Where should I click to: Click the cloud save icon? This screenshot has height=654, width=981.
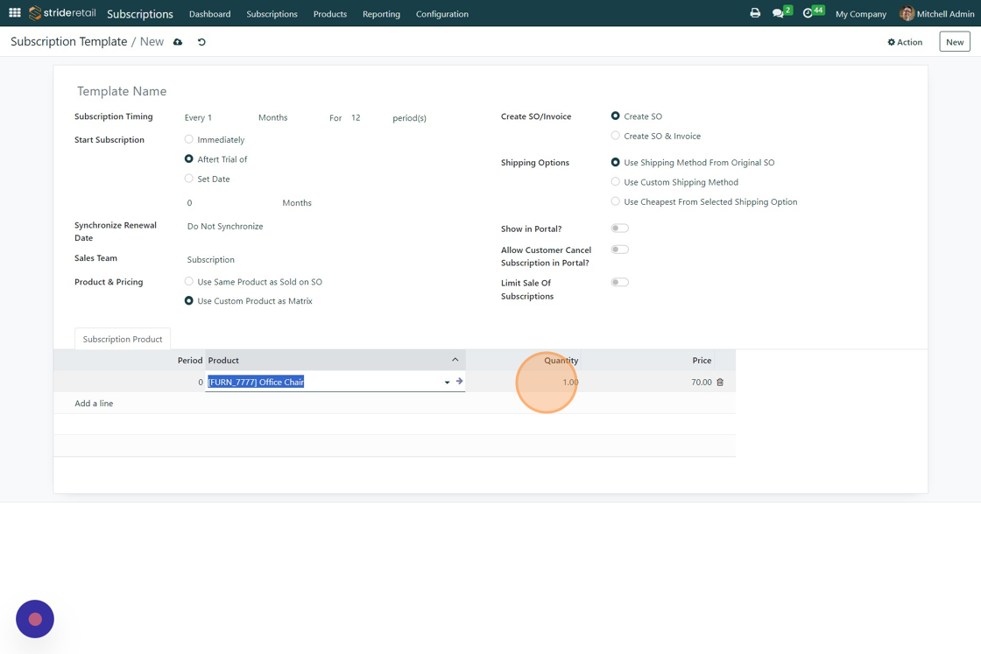point(178,42)
